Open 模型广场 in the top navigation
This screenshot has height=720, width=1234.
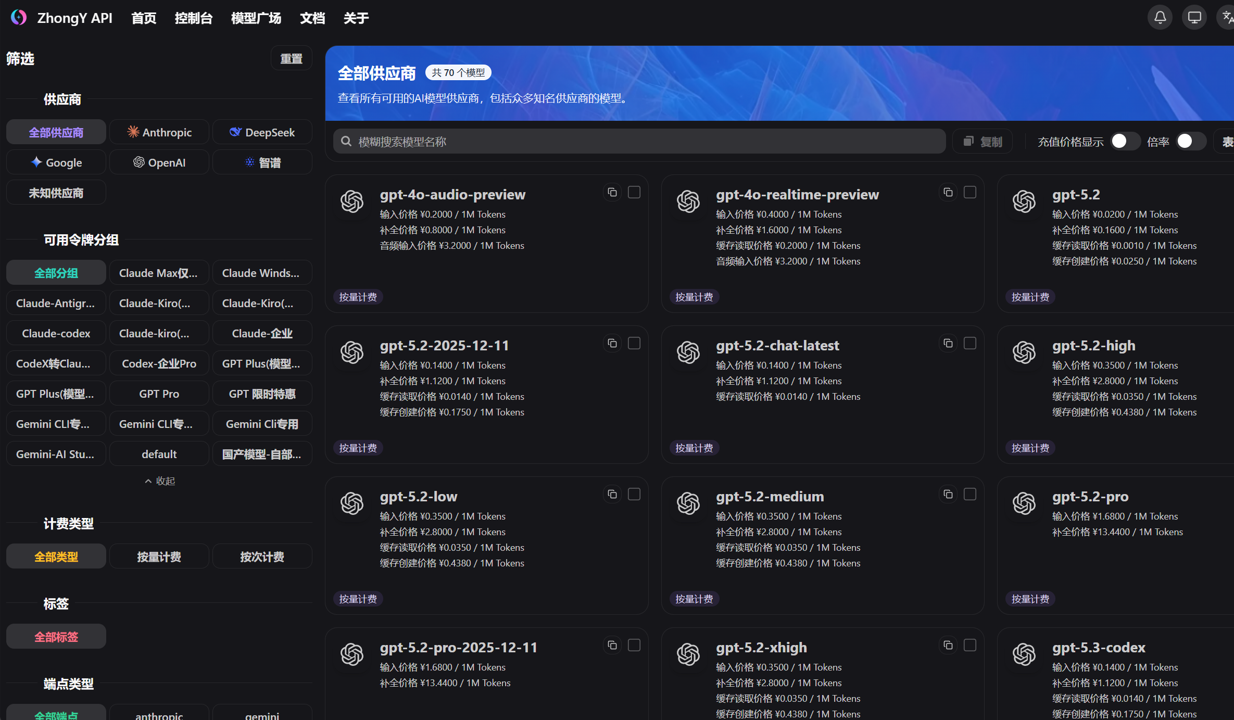pos(256,18)
